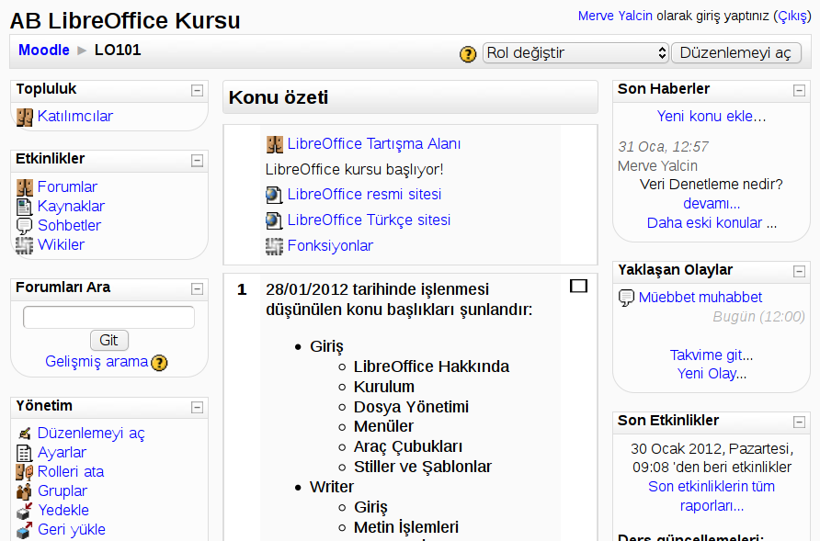
Task: Click the Katılımcılar participants icon
Action: coord(25,117)
